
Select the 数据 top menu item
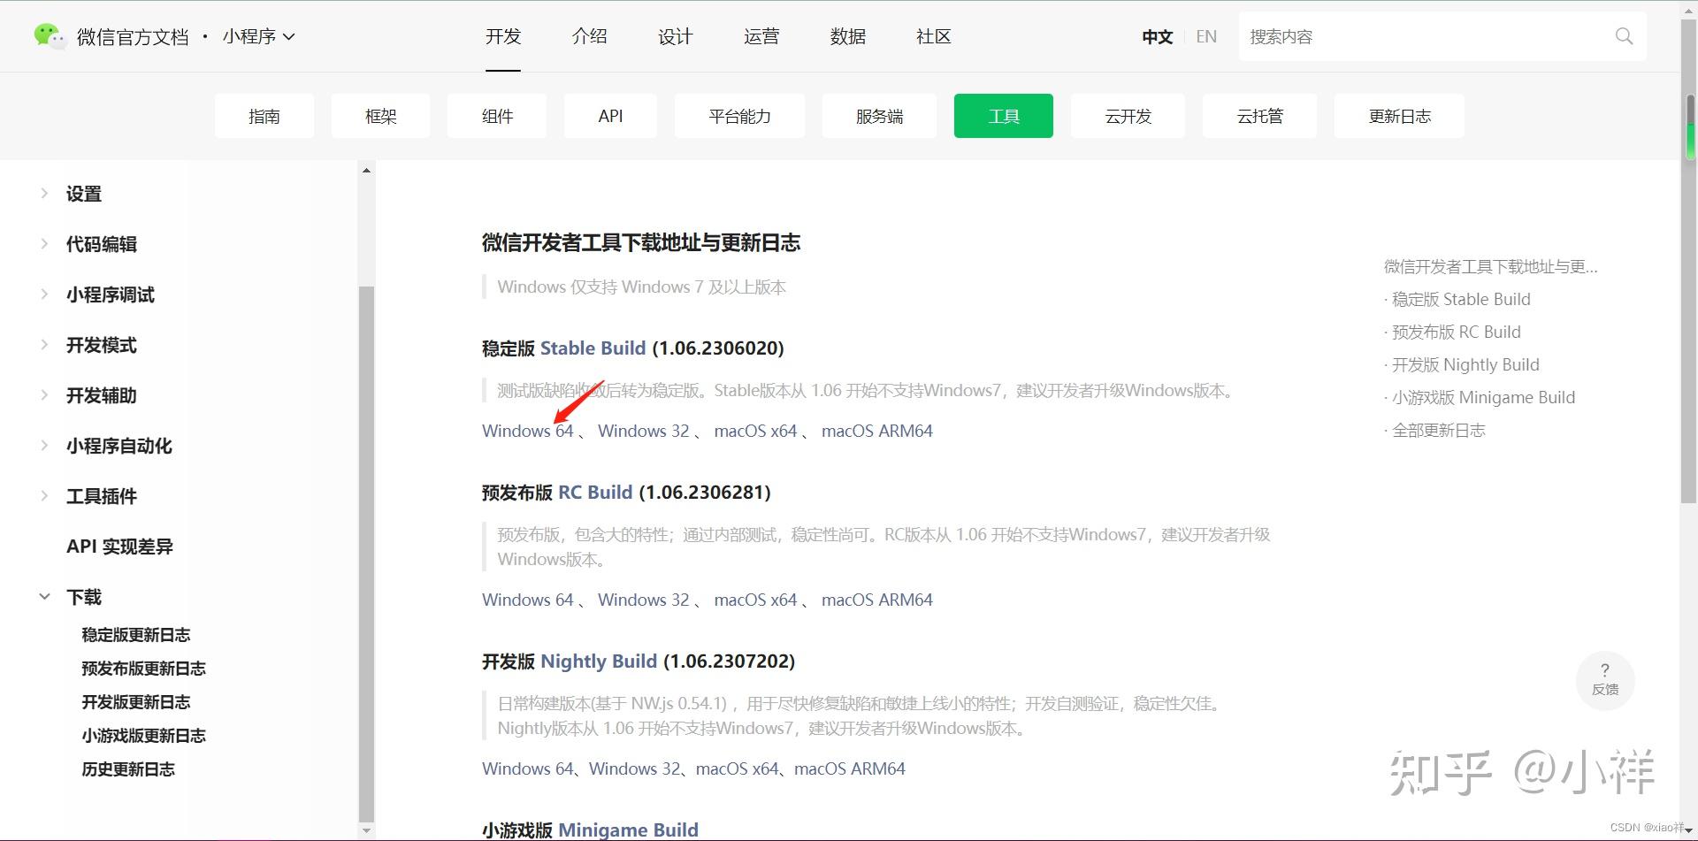click(x=847, y=36)
